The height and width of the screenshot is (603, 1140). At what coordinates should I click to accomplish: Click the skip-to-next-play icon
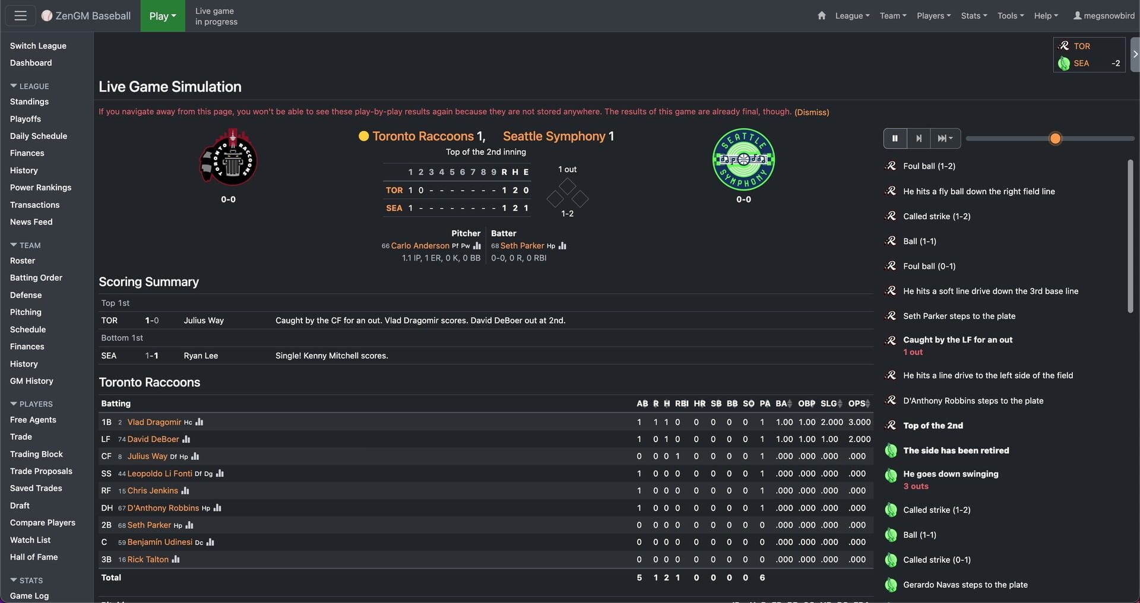(x=919, y=138)
